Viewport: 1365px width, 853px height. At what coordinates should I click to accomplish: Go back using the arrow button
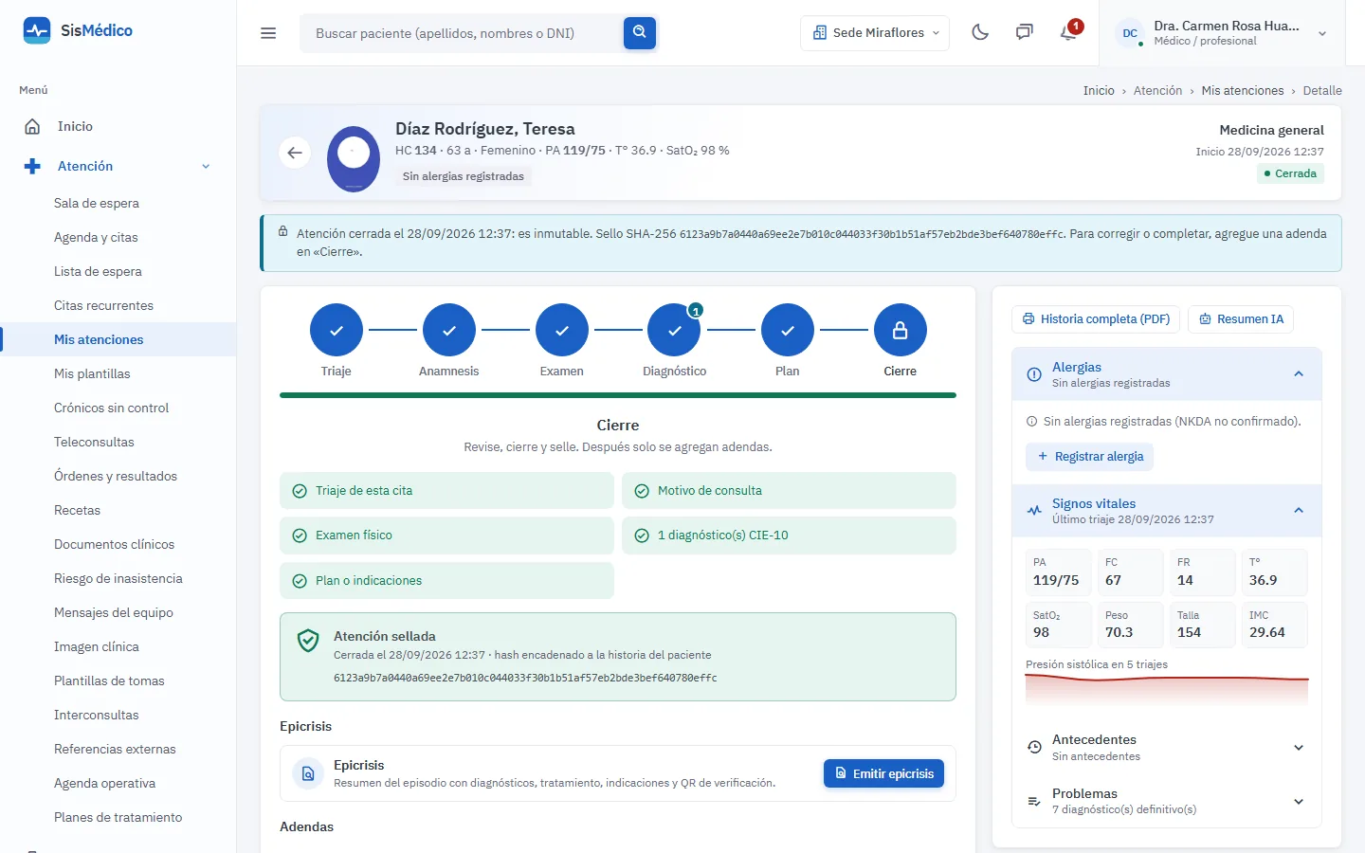coord(295,153)
